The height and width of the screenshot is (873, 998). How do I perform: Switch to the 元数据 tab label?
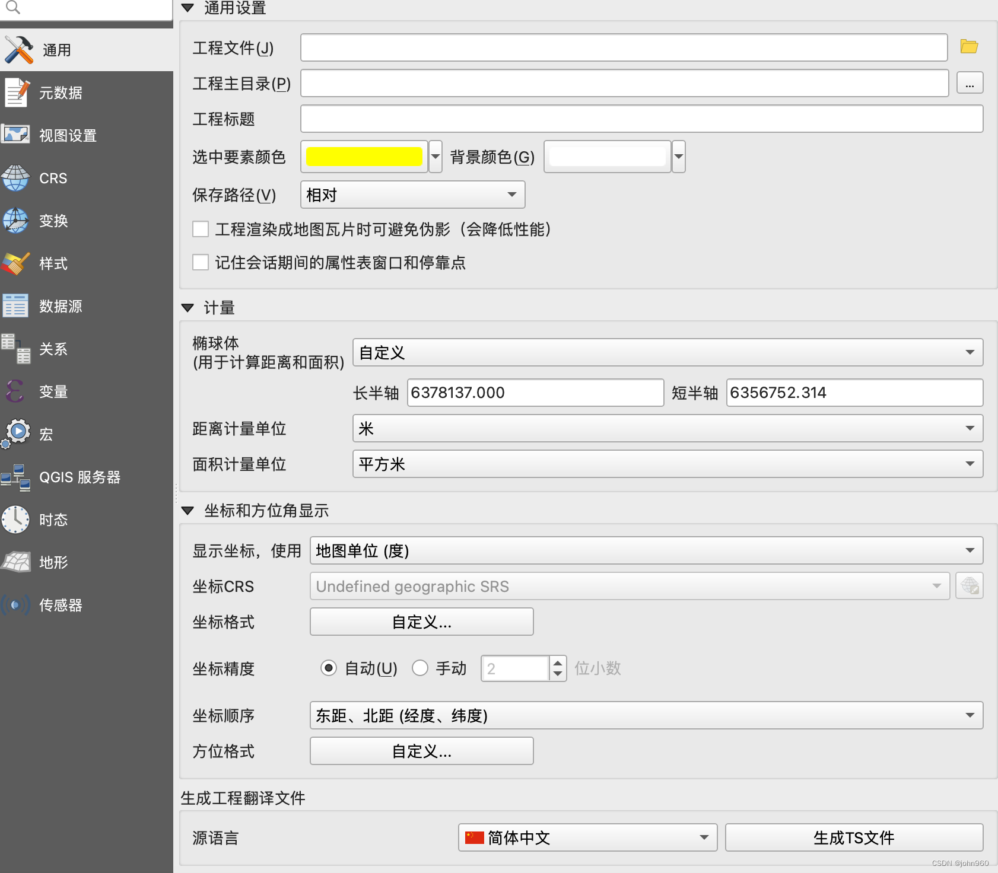(x=61, y=93)
